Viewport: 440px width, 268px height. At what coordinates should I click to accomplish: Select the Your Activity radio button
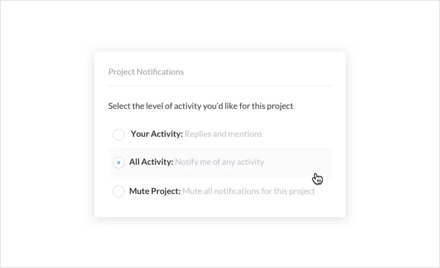tap(119, 134)
